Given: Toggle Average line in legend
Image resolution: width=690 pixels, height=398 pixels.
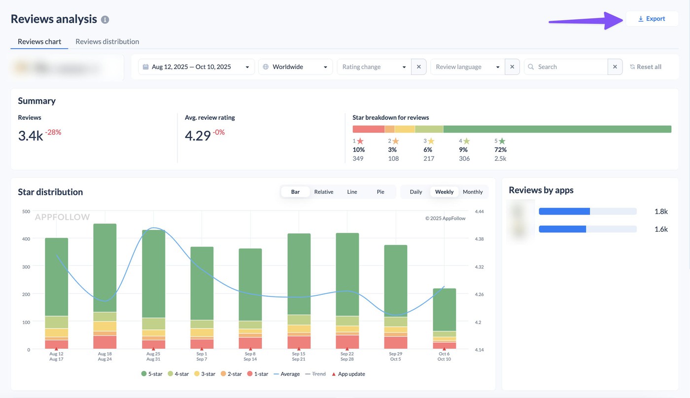Looking at the screenshot, I should pos(286,374).
